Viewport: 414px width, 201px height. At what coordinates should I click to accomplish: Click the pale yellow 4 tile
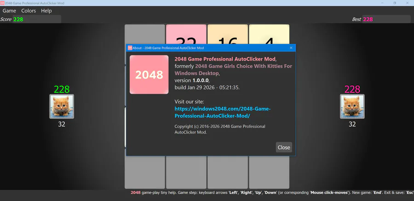tap(269, 34)
